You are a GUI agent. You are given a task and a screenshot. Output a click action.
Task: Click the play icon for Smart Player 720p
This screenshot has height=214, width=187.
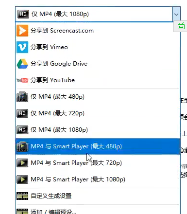tap(22, 163)
